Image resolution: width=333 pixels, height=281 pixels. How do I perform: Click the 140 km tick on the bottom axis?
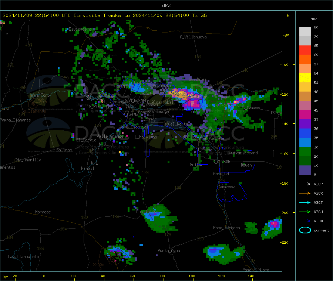point(251,276)
